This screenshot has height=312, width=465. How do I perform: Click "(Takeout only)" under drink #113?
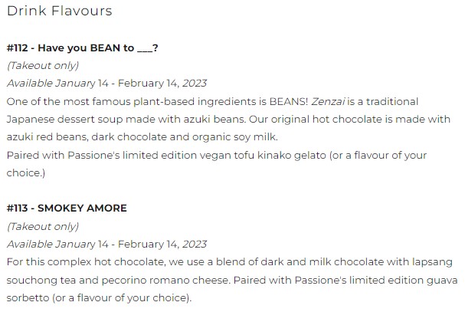point(43,226)
